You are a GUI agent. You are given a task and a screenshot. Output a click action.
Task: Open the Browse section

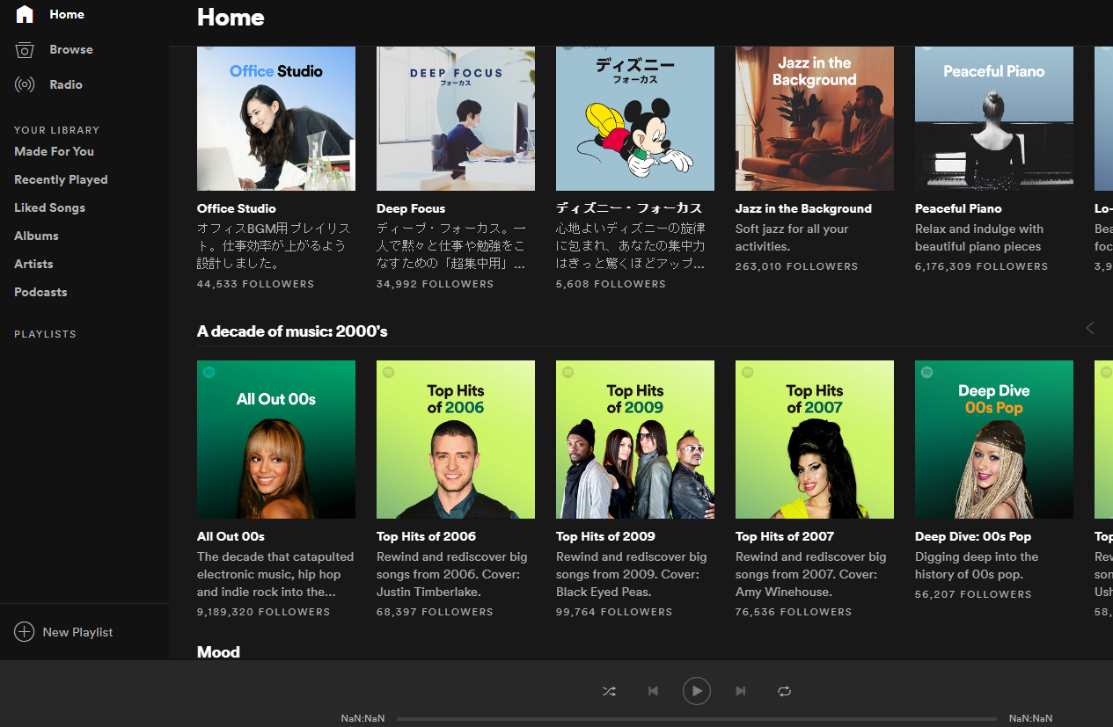[x=71, y=49]
